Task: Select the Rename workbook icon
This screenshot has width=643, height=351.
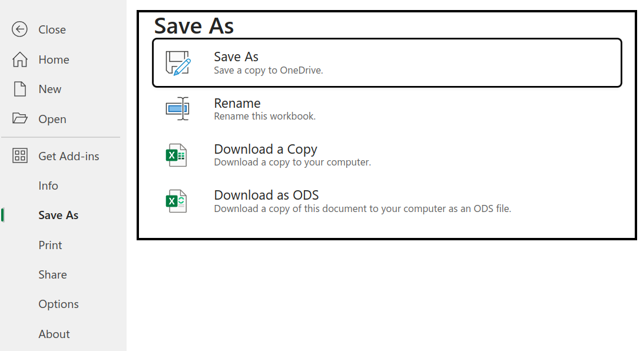Action: (178, 108)
